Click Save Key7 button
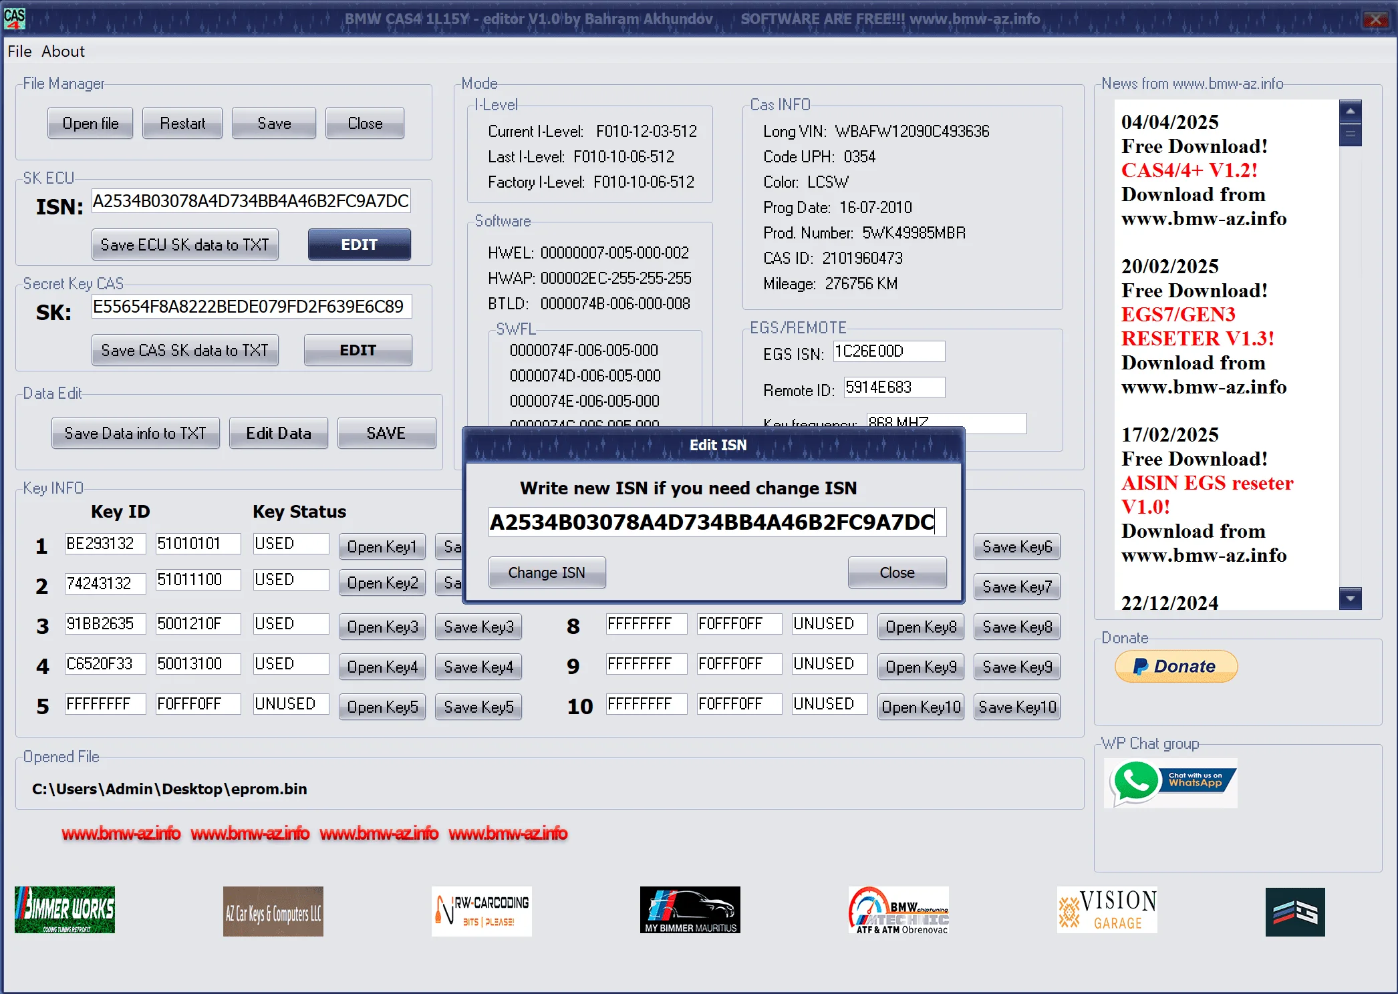Image resolution: width=1398 pixels, height=994 pixels. [x=1017, y=587]
